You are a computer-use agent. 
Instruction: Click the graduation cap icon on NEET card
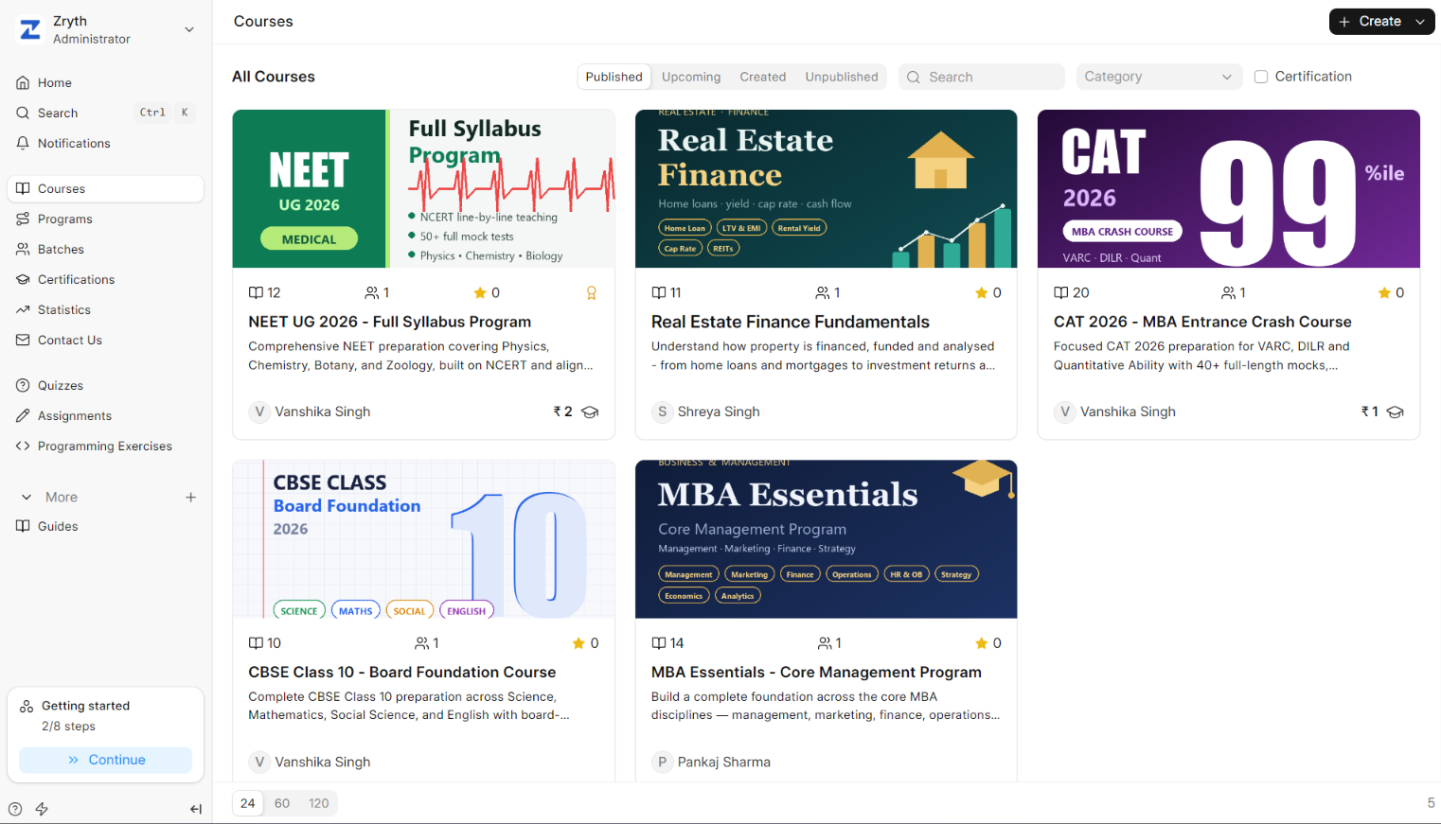pyautogui.click(x=590, y=412)
